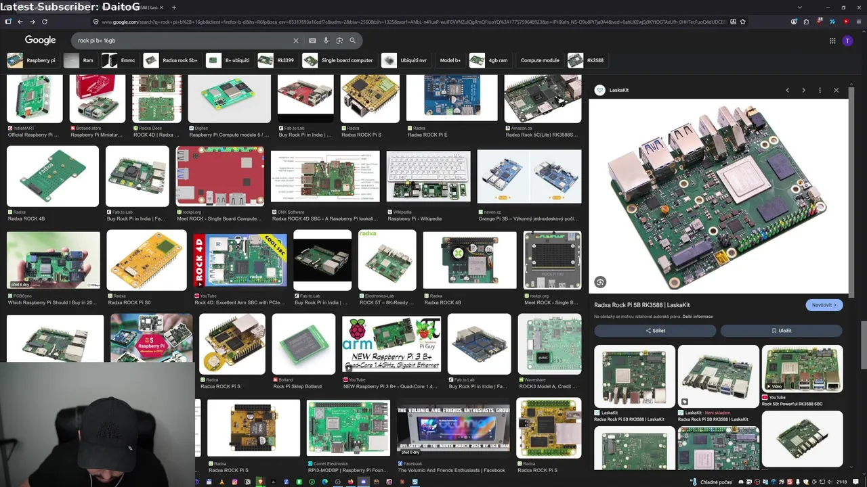Image resolution: width=867 pixels, height=487 pixels.
Task: Open the Google apps grid
Action: click(832, 41)
